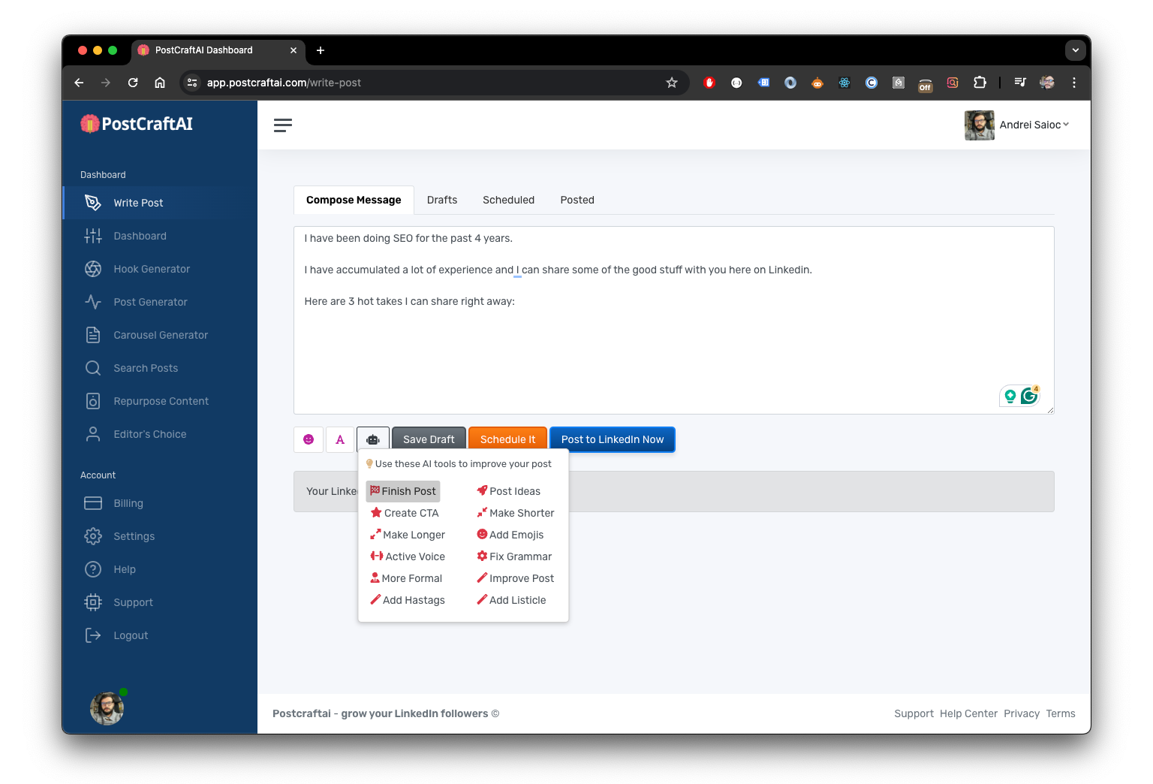
Task: Go back with browser back arrow
Action: [79, 83]
